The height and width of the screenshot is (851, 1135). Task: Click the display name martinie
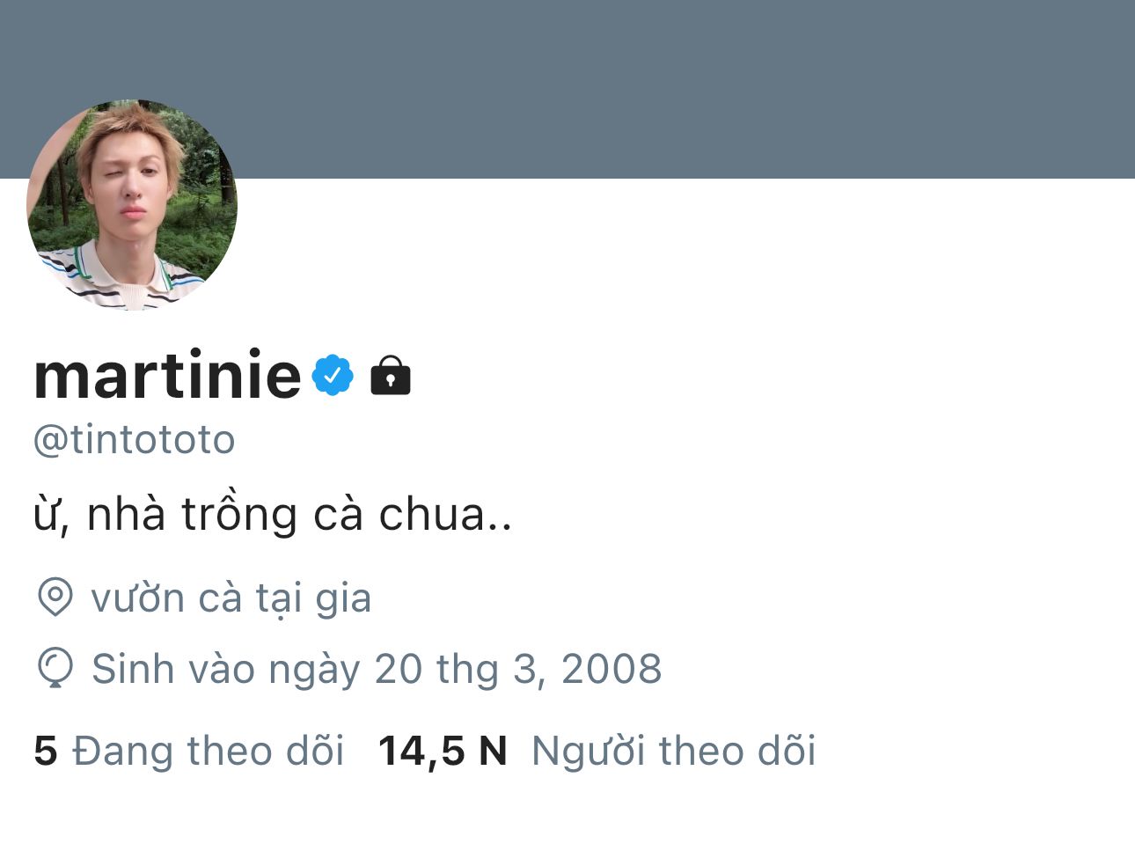coord(167,376)
